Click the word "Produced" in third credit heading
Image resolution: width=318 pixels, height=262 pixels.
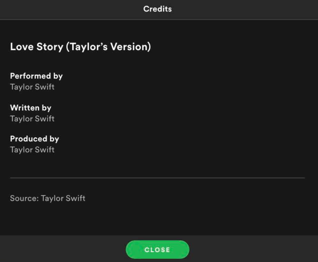coord(29,139)
